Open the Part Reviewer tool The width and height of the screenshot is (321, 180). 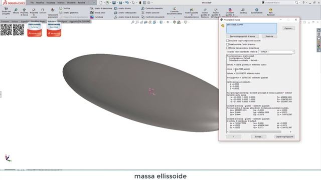[x=271, y=12]
